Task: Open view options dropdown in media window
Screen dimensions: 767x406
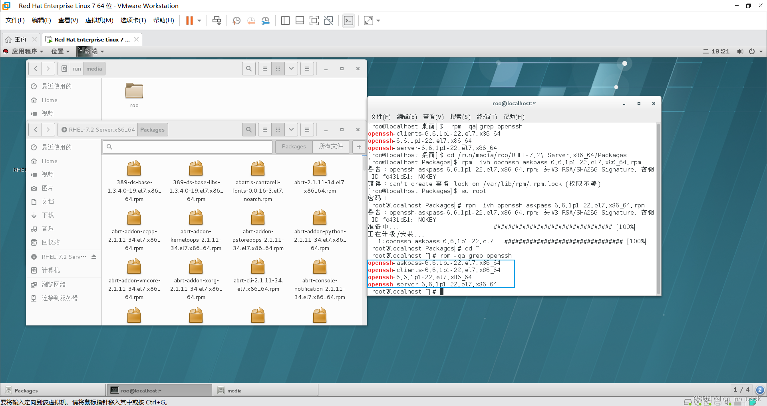Action: 291,69
